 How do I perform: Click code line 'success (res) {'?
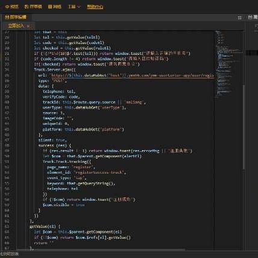(55, 145)
